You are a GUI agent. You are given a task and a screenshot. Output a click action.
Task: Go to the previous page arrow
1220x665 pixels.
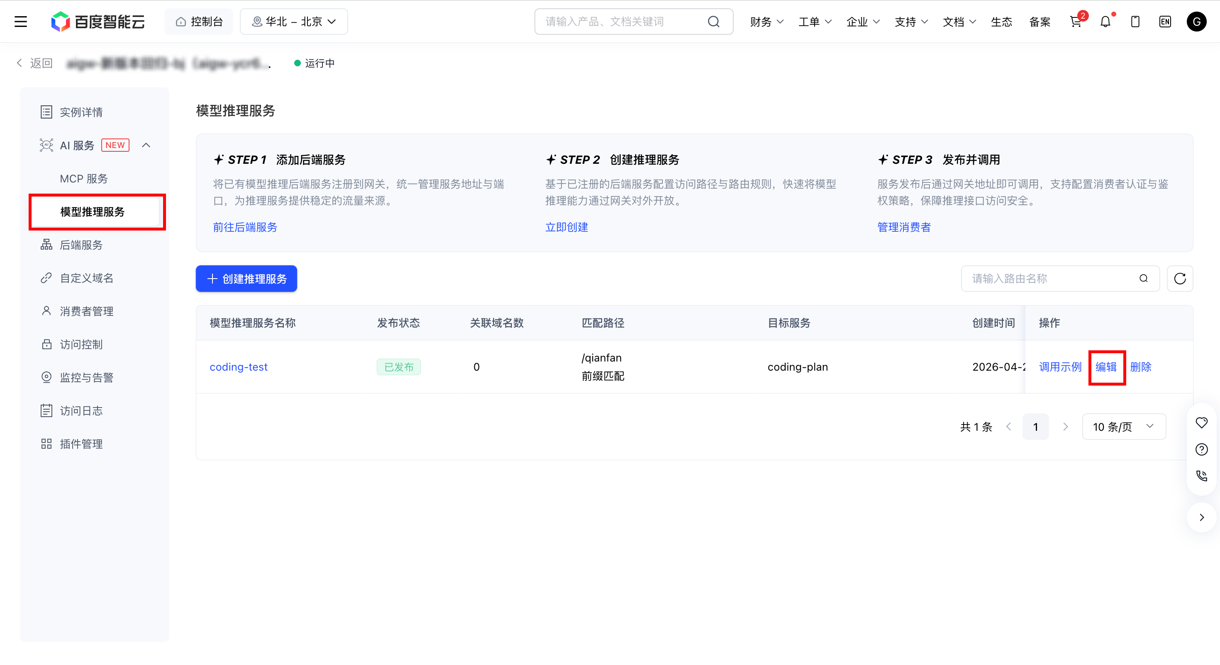point(1009,427)
